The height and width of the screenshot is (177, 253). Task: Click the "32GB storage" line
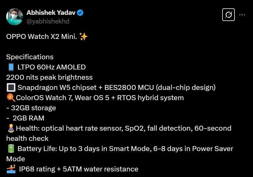[x=33, y=108]
